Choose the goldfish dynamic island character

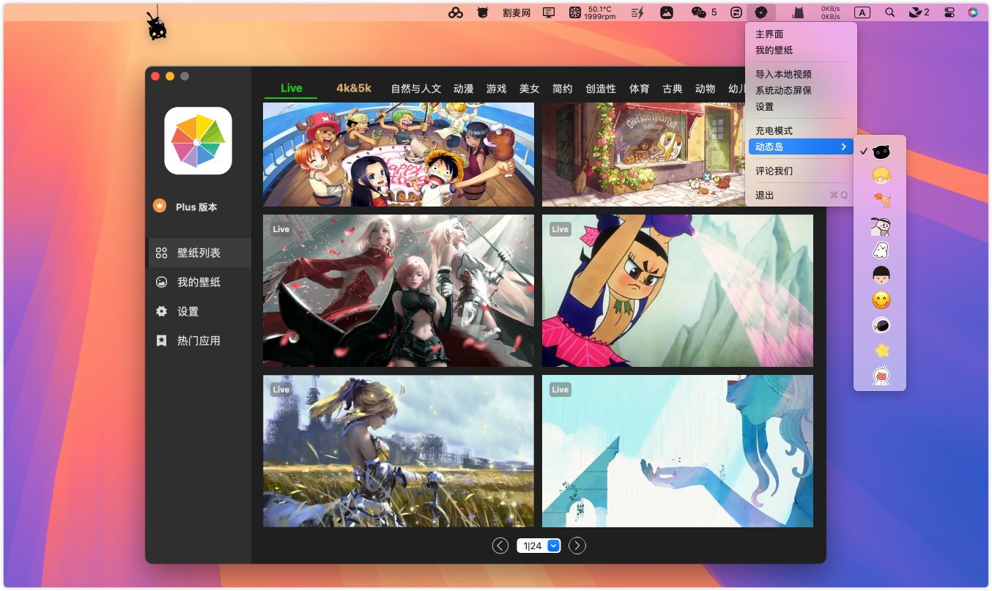881,200
